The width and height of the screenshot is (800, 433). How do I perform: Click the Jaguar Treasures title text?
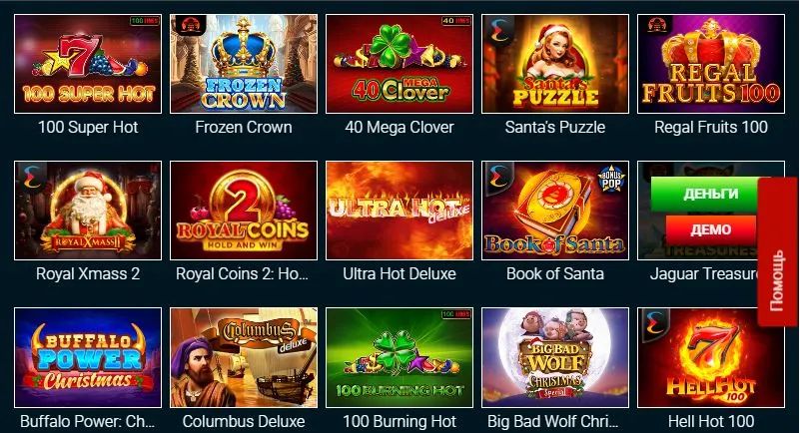(704, 274)
